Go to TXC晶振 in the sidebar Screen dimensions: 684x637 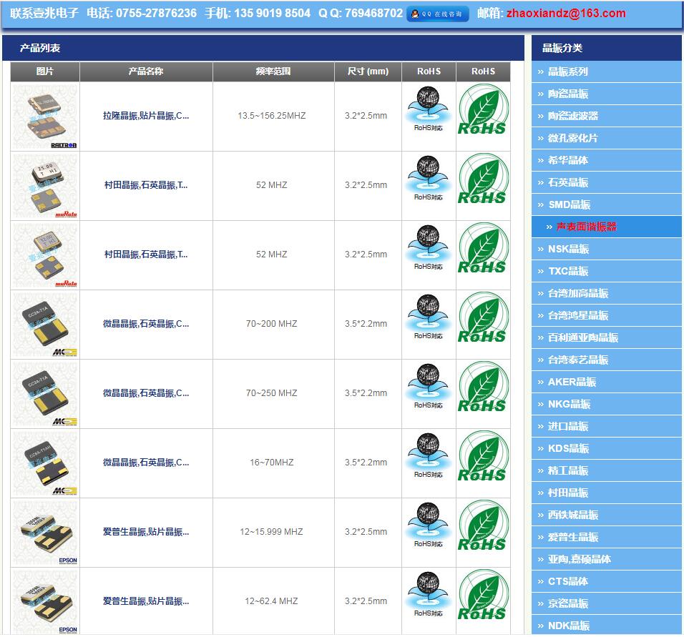coord(567,271)
